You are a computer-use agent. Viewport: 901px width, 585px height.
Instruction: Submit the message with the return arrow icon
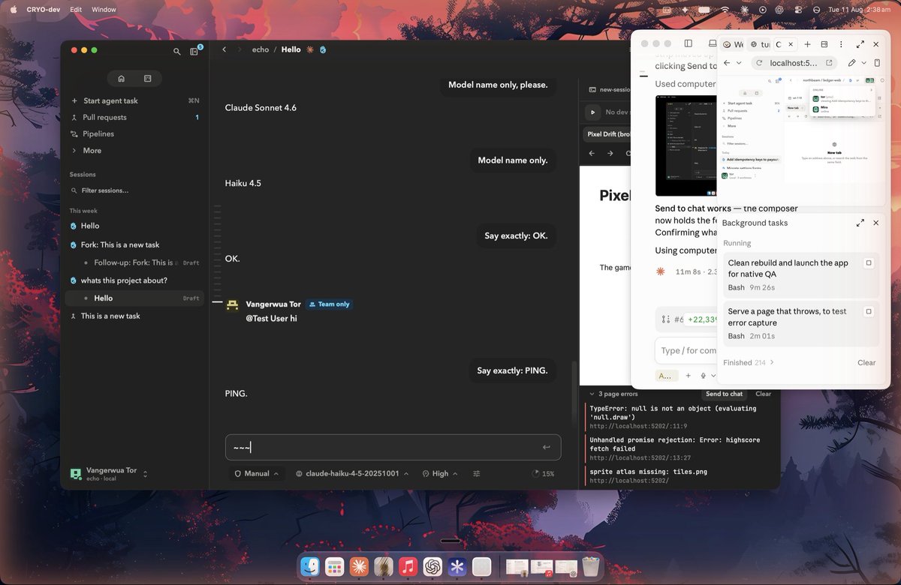546,448
